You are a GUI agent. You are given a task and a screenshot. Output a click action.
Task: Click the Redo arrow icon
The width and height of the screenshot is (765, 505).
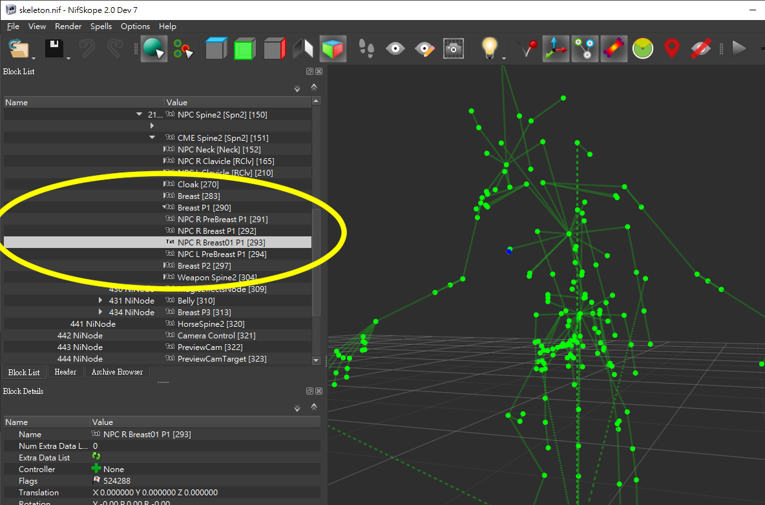click(x=115, y=48)
